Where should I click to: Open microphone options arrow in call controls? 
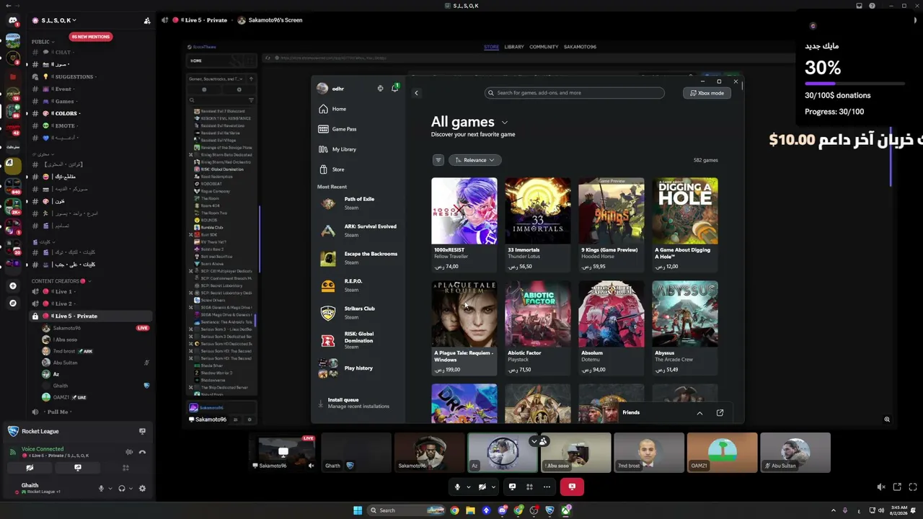tap(469, 487)
